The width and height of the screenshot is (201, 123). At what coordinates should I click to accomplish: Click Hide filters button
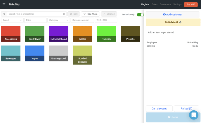pos(90,14)
